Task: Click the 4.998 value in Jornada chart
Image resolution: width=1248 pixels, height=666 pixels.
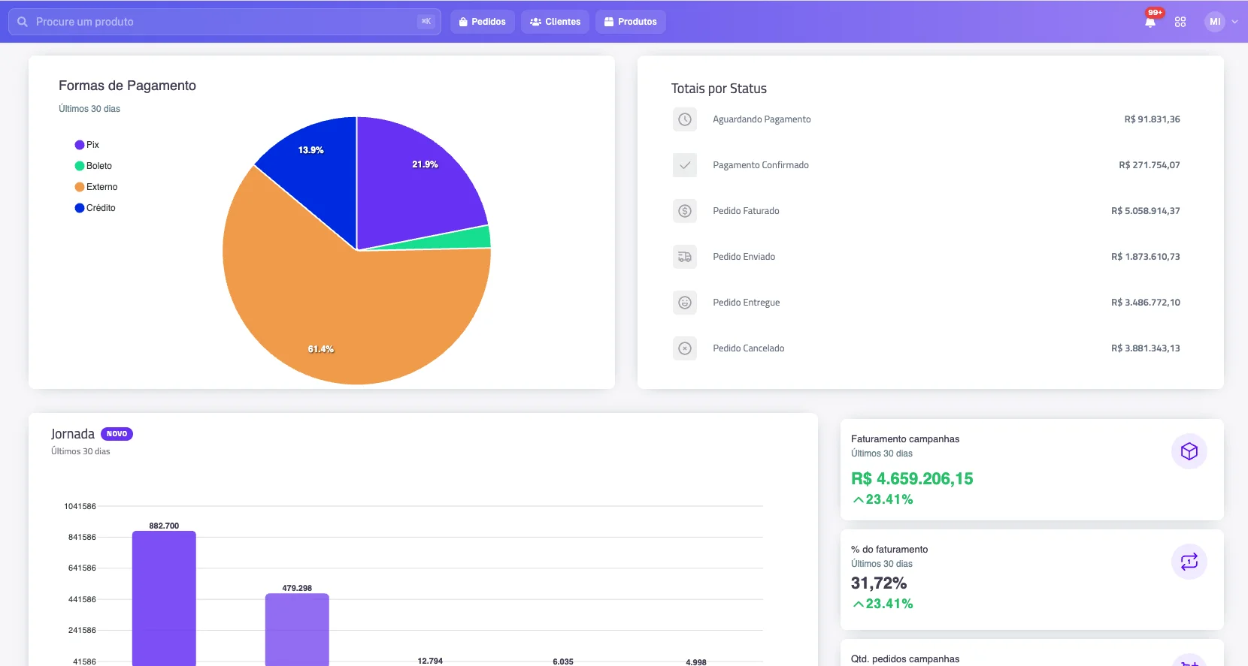Action: pos(696,661)
